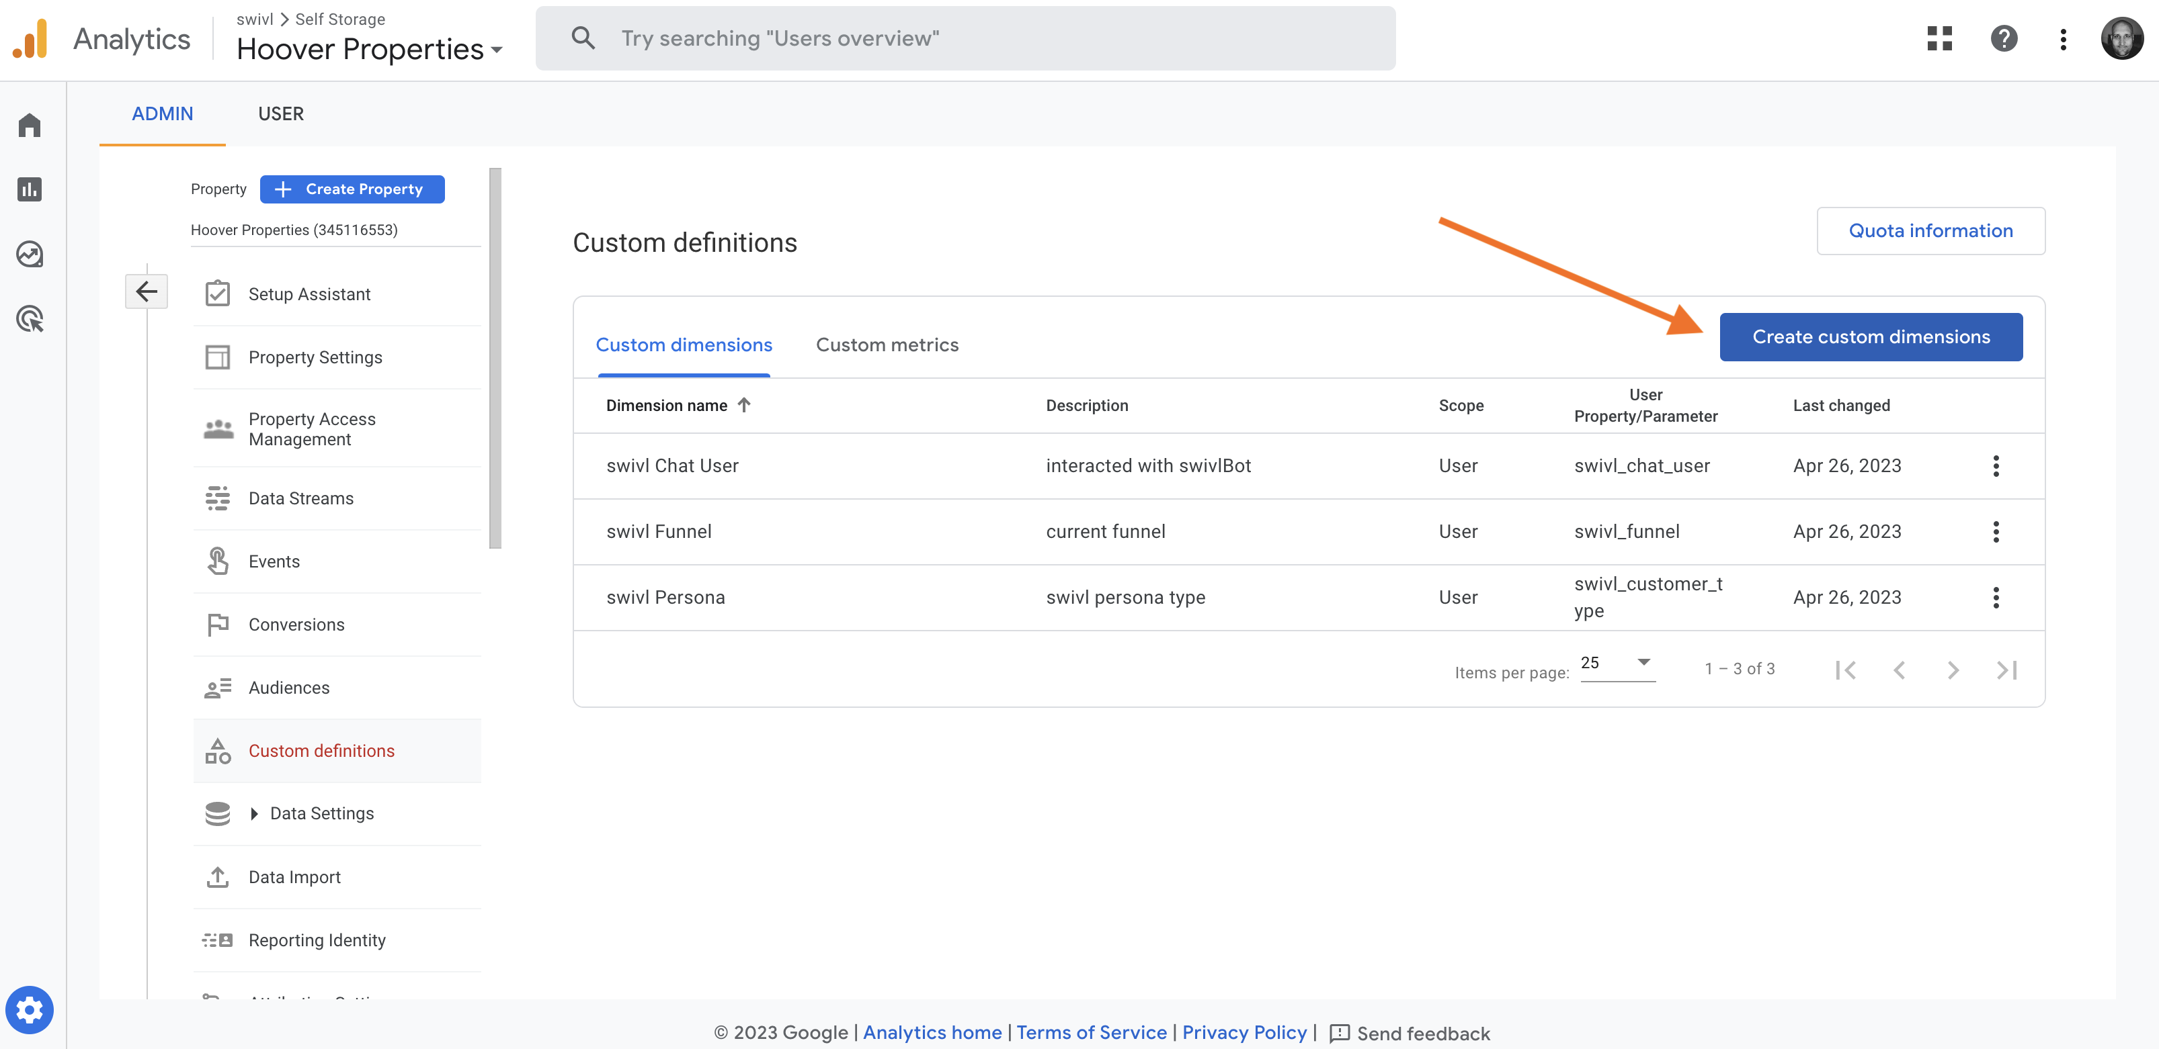Switch to the Custom metrics tab
This screenshot has width=2159, height=1049.
[x=887, y=345]
